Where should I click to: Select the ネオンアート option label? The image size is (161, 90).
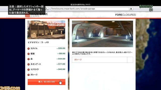(x=36, y=64)
